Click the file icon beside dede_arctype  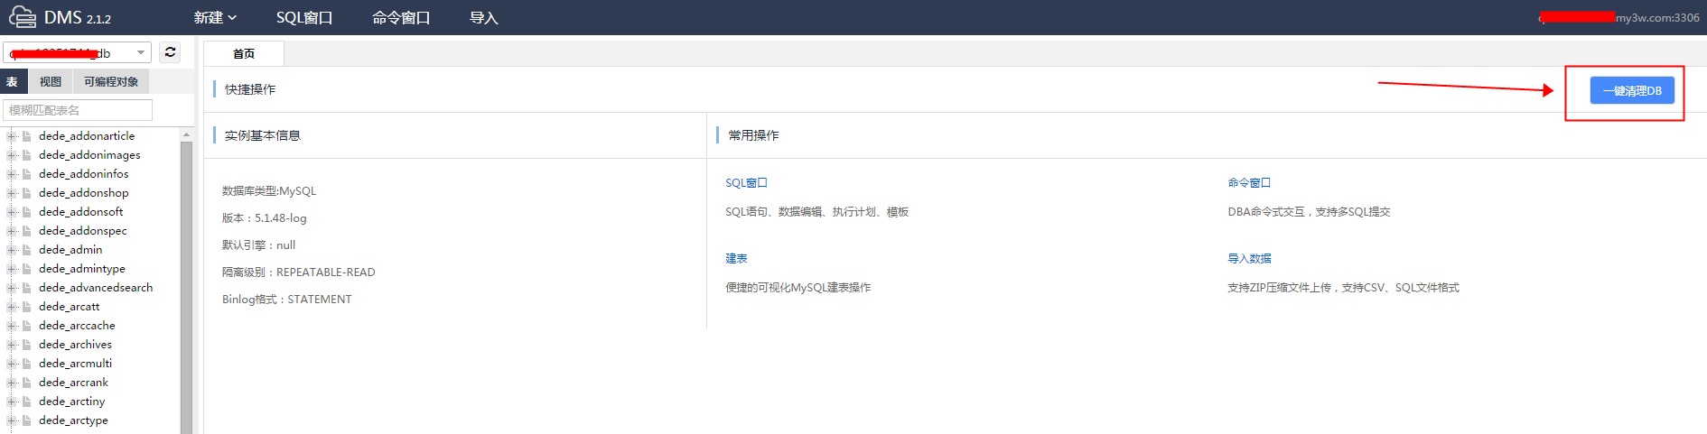pos(27,420)
